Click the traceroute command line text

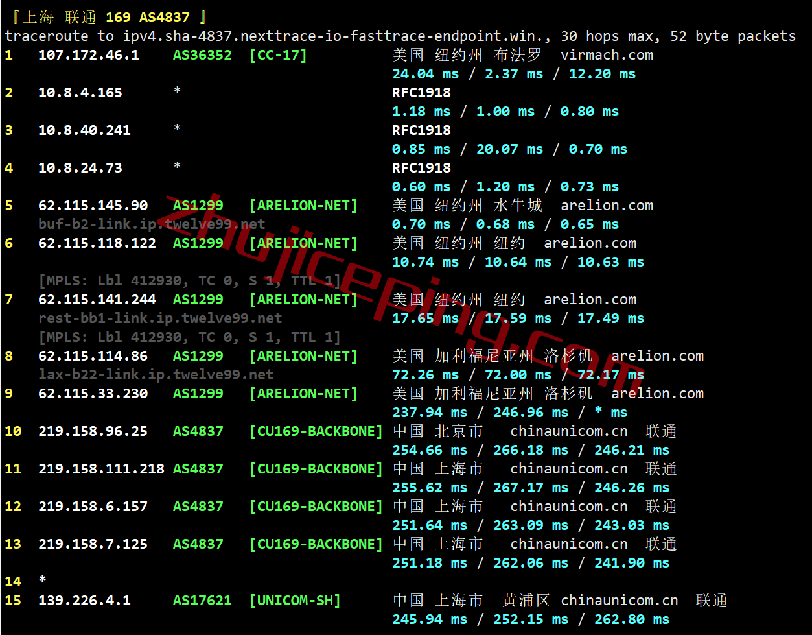400,36
